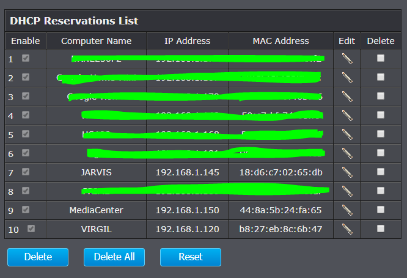
Task: Click the Delete All button
Action: pos(114,257)
